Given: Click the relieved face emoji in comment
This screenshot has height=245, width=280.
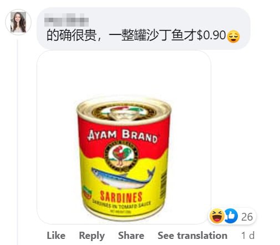Looking at the screenshot, I should [233, 37].
